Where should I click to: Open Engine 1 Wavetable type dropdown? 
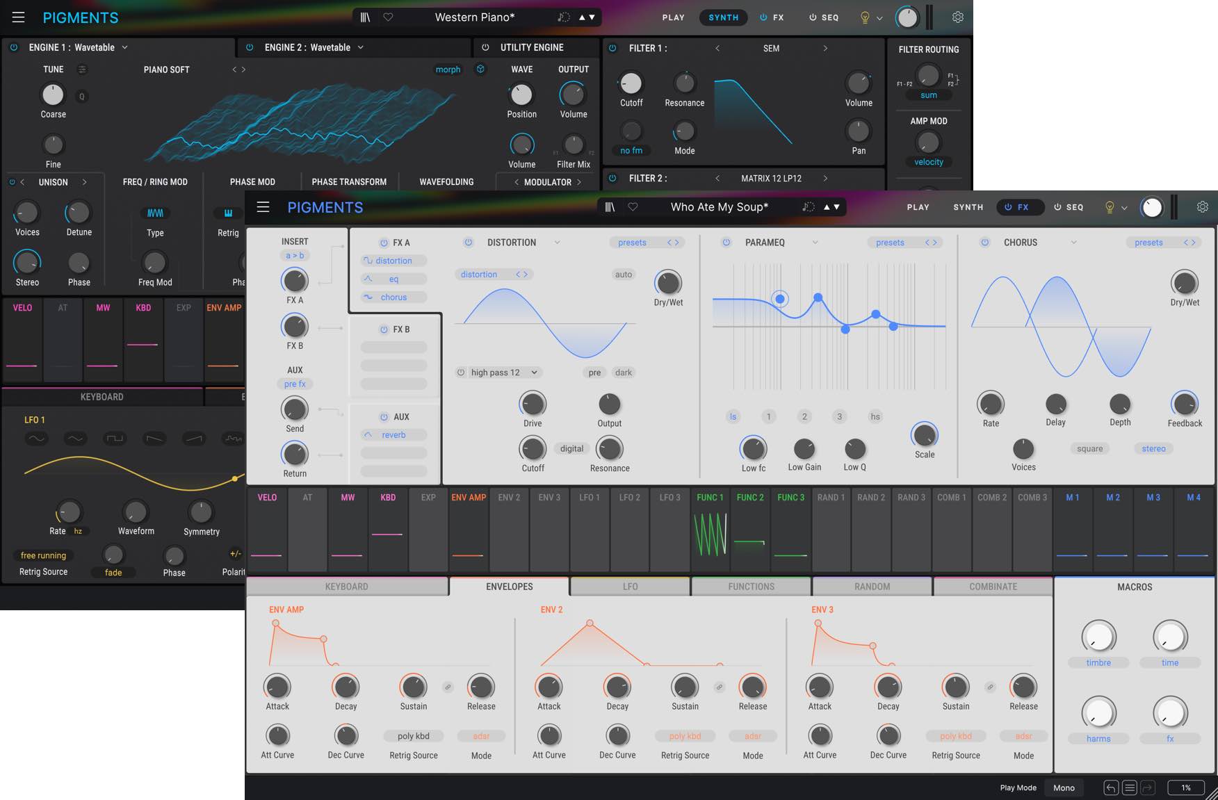coord(125,47)
